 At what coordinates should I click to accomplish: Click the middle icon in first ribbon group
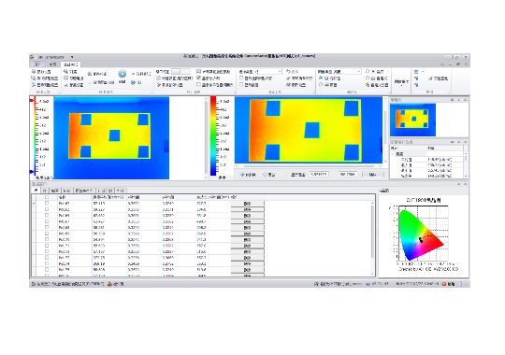click(x=33, y=78)
